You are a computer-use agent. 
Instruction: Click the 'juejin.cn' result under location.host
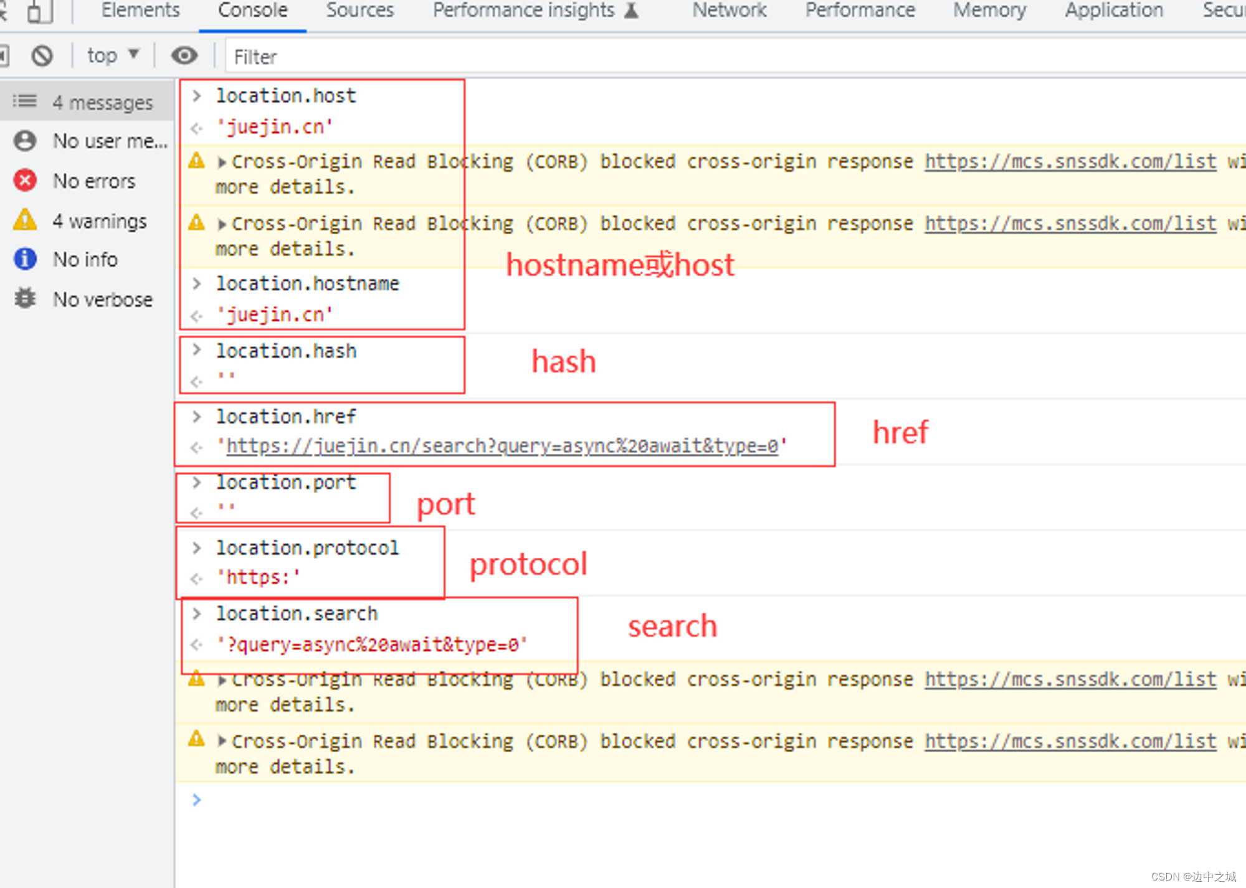pos(274,127)
